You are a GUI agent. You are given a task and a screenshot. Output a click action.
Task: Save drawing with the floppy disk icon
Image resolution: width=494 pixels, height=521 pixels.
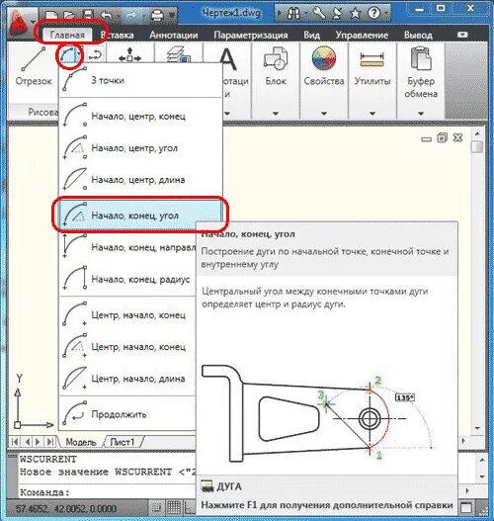(88, 15)
